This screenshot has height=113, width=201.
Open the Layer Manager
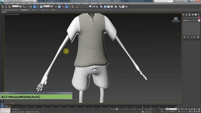point(101,7)
